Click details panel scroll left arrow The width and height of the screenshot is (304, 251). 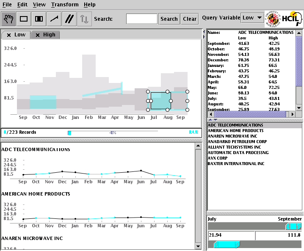211,114
